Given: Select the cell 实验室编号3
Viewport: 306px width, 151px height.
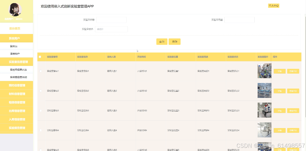Looking at the screenshot, I should [x=53, y=110].
